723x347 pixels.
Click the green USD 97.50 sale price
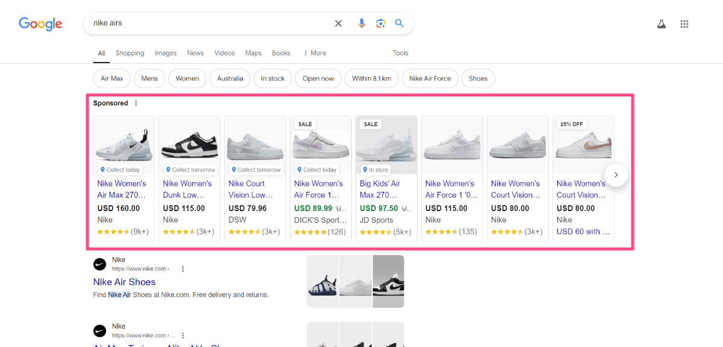[379, 208]
